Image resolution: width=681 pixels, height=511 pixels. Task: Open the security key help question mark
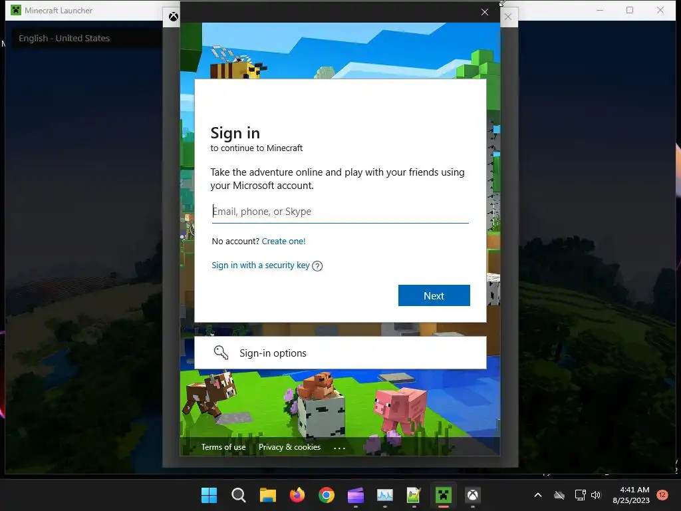[317, 266]
